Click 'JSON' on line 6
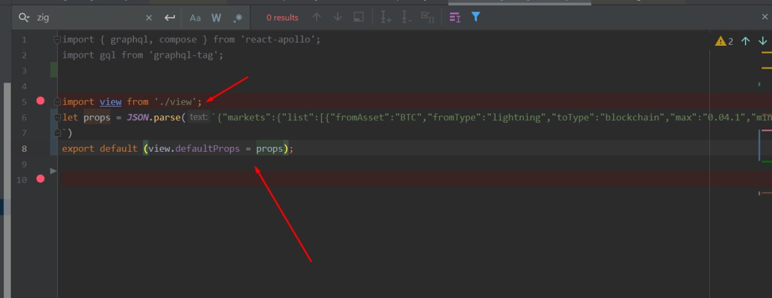The image size is (772, 298). (139, 117)
